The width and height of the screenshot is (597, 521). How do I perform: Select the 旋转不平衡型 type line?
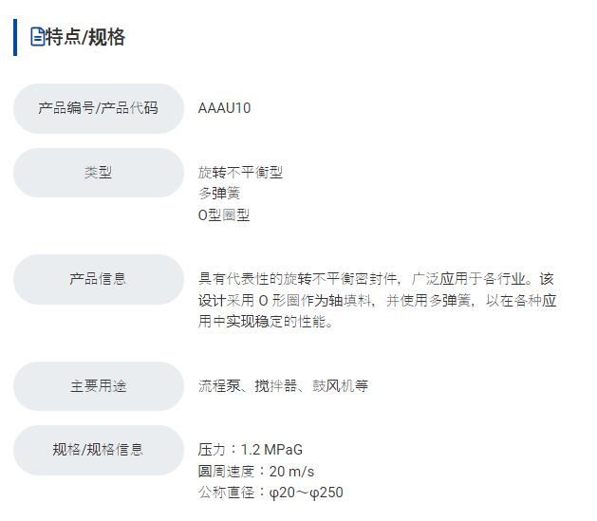pyautogui.click(x=240, y=173)
